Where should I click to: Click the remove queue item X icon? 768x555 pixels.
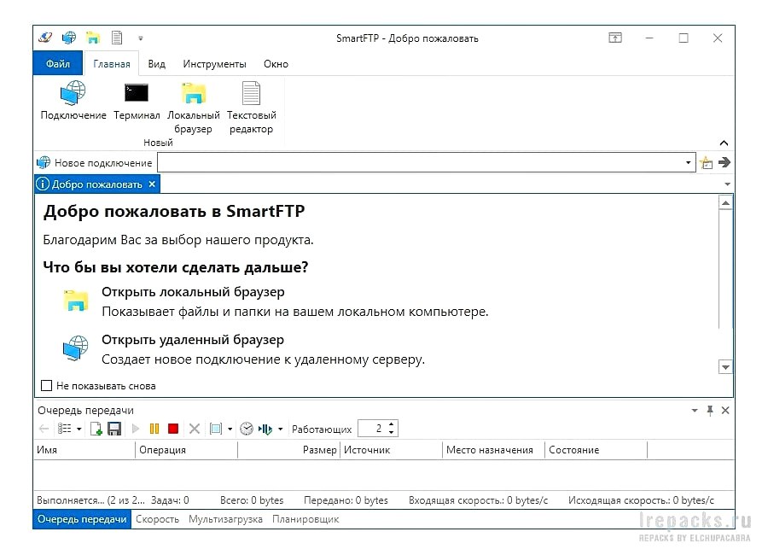click(x=195, y=429)
